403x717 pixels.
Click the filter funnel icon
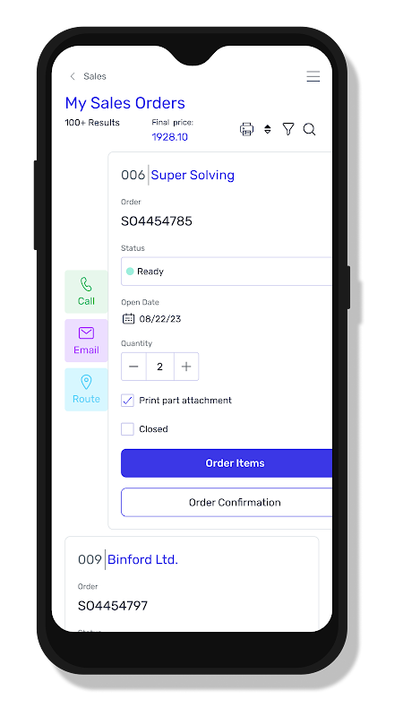coord(288,129)
